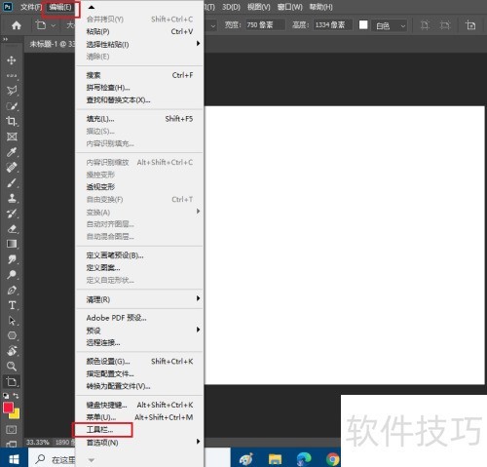Expand the 预设 submenu

[x=139, y=331]
